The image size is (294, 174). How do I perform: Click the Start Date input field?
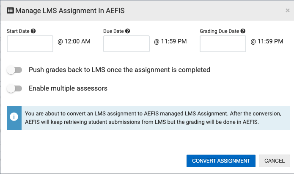[x=30, y=43]
